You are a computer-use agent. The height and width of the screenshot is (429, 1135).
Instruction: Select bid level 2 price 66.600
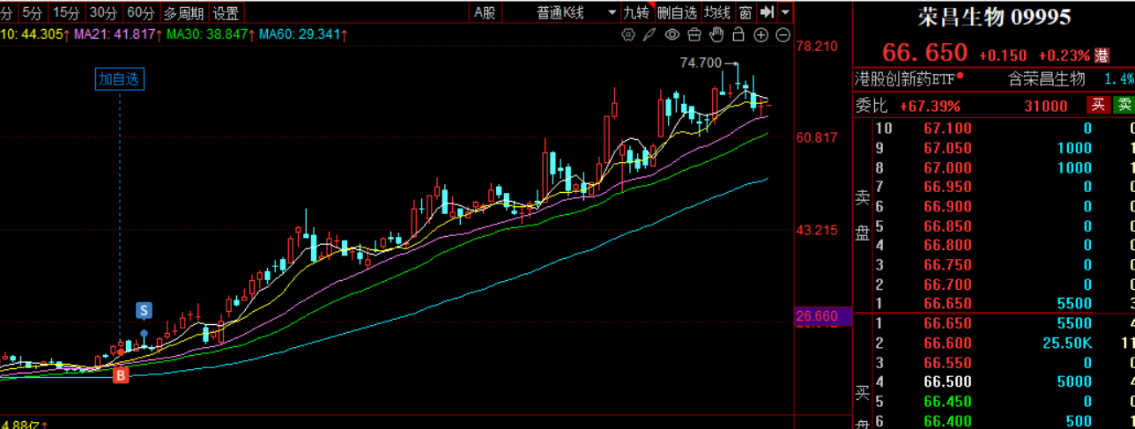947,343
